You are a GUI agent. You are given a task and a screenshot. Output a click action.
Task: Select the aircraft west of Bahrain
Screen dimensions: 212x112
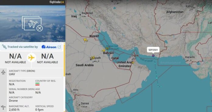tap(104, 51)
